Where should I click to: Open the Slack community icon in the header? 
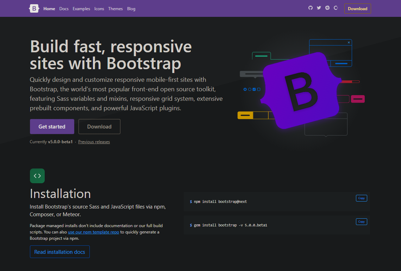click(327, 8)
